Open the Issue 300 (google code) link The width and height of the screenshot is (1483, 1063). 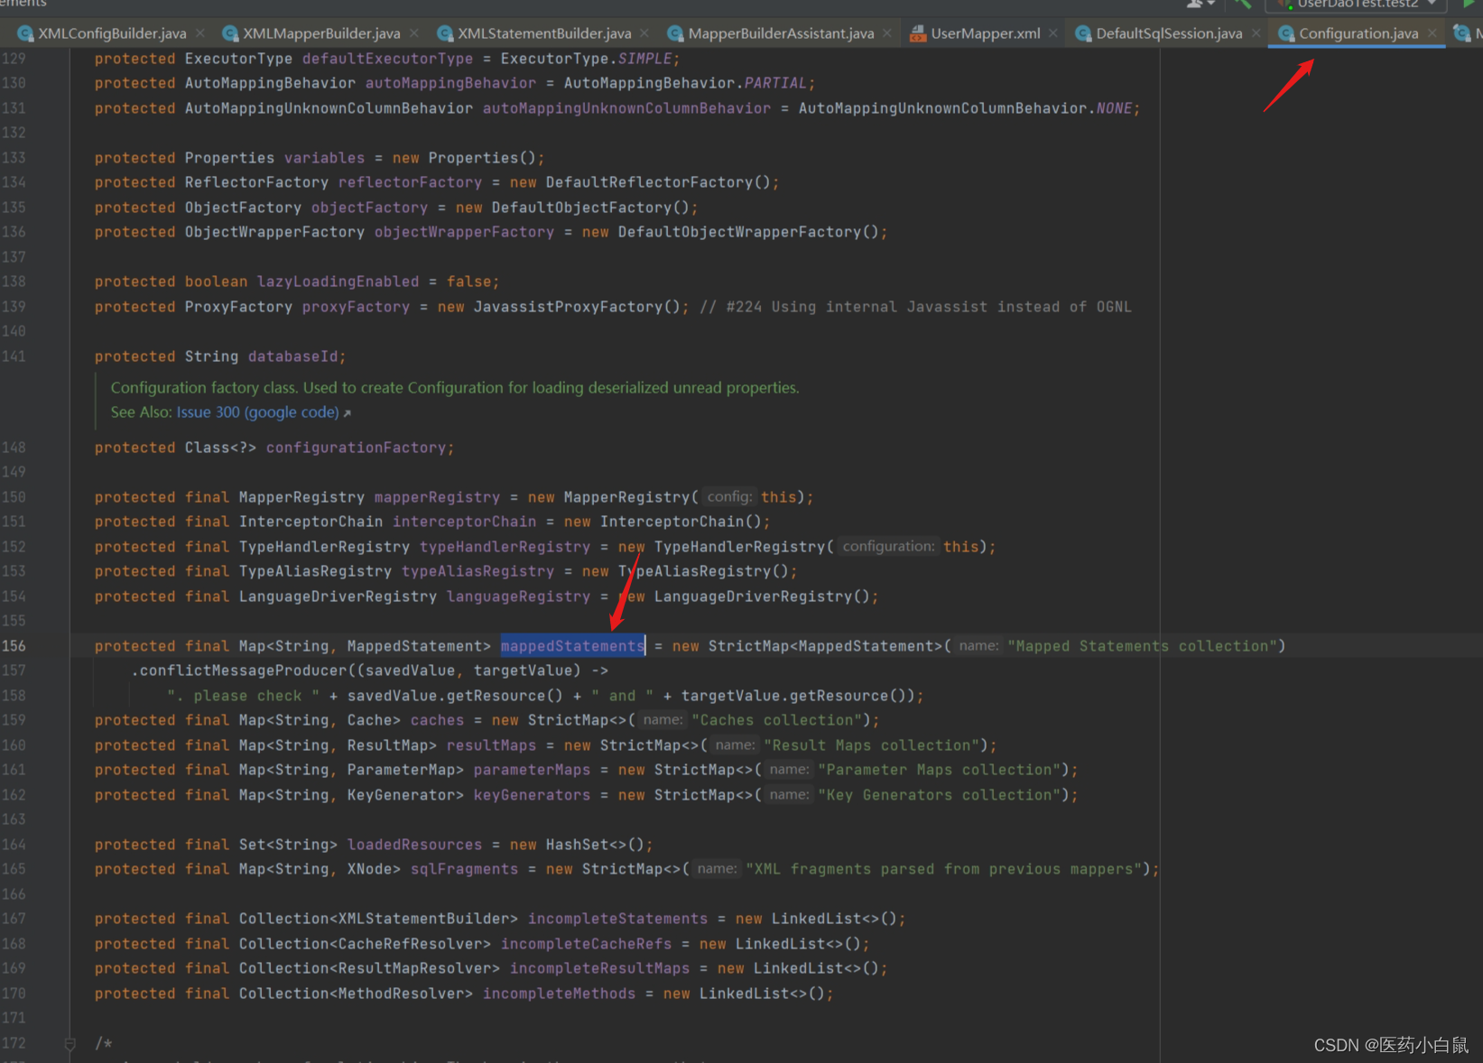(x=257, y=412)
